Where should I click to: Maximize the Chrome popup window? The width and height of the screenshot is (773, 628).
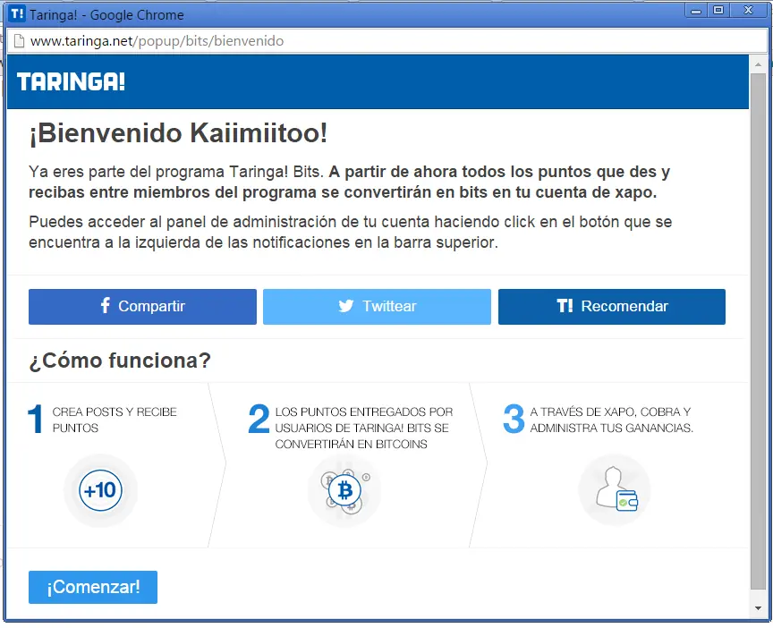[x=718, y=11]
